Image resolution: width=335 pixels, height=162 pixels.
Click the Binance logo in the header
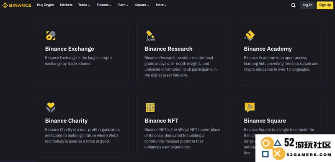17,5
